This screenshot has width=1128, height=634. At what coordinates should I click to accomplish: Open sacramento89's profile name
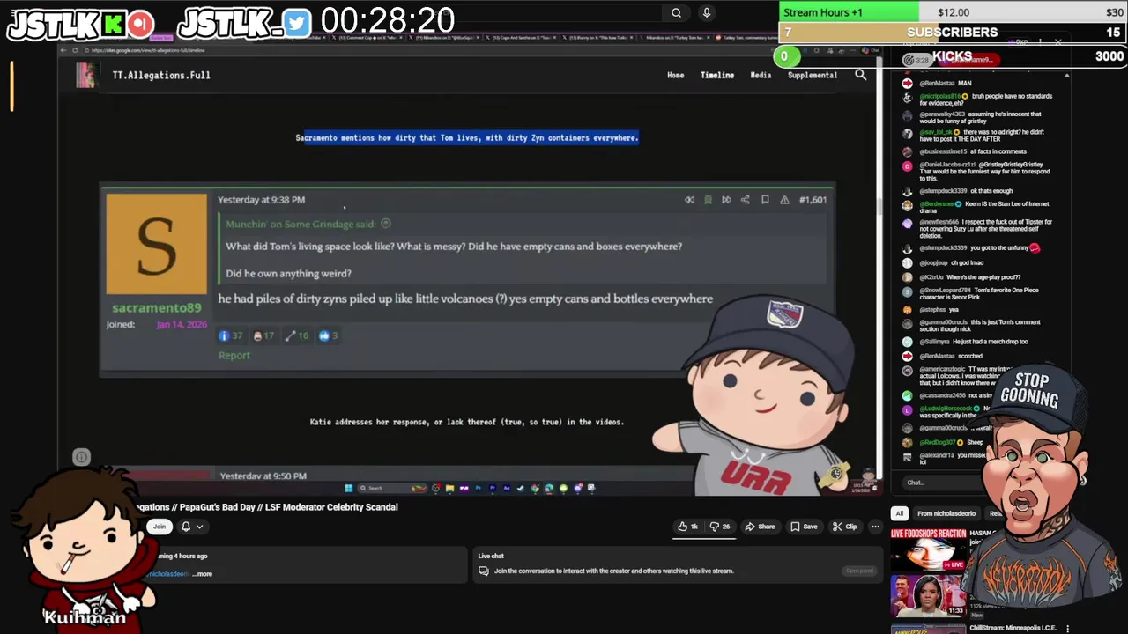point(156,307)
